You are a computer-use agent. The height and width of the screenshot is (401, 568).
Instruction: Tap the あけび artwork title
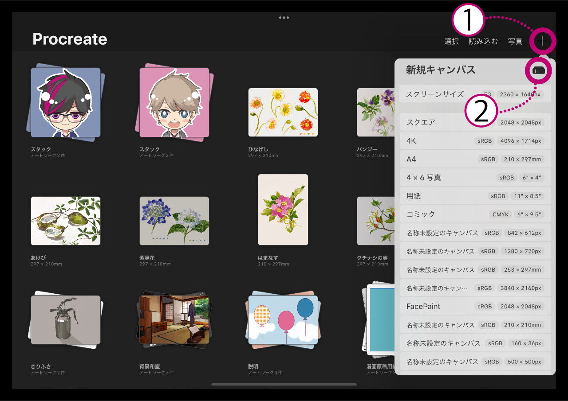pyautogui.click(x=38, y=258)
